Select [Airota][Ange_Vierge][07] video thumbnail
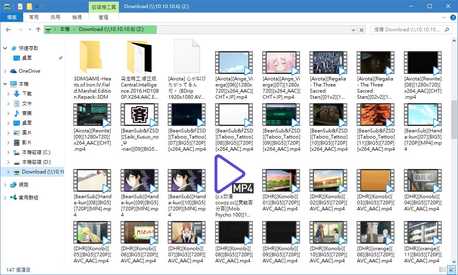 pos(281,63)
